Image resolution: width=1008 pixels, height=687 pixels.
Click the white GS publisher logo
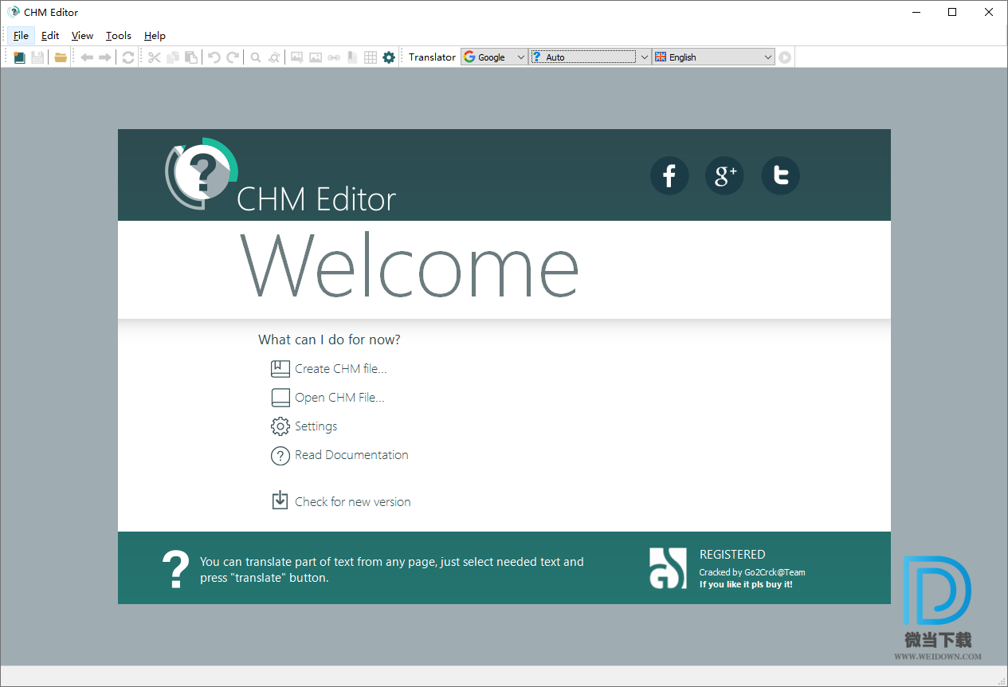668,568
